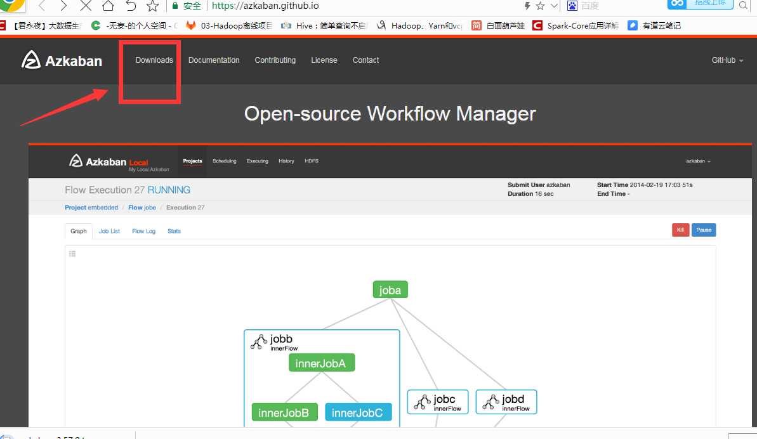The width and height of the screenshot is (757, 439).
Task: Open the Documentation page
Action: click(x=214, y=60)
